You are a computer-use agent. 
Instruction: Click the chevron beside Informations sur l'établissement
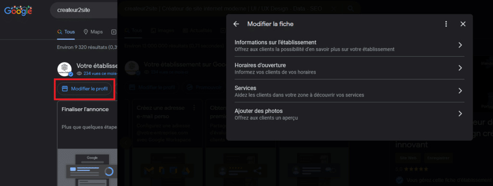pyautogui.click(x=460, y=45)
